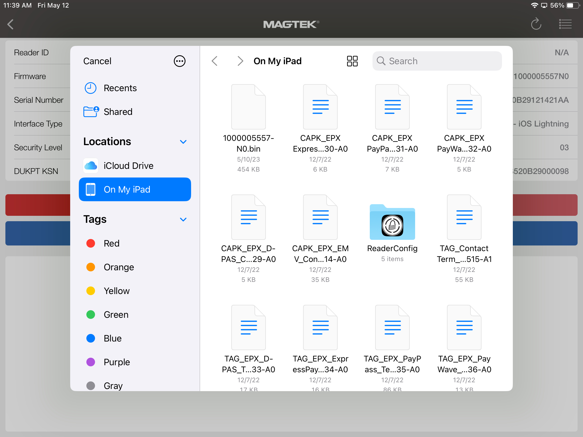This screenshot has height=437, width=583.
Task: Tap the On My iPad title
Action: (x=277, y=61)
